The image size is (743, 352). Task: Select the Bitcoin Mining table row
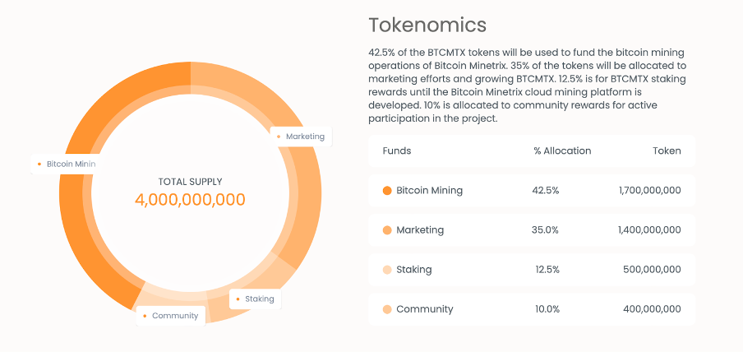click(x=531, y=191)
